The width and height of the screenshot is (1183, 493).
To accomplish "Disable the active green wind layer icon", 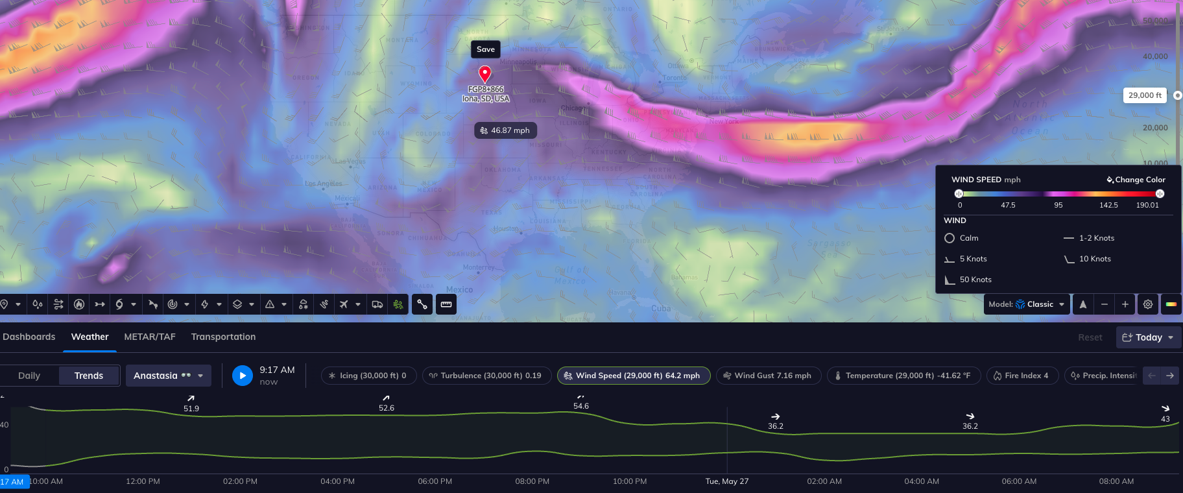I will [398, 304].
